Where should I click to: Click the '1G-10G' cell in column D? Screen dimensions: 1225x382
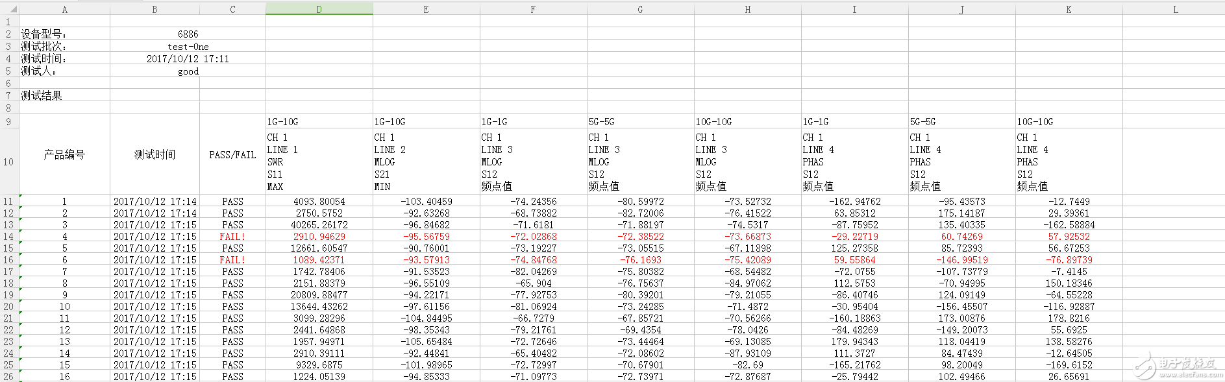[319, 121]
